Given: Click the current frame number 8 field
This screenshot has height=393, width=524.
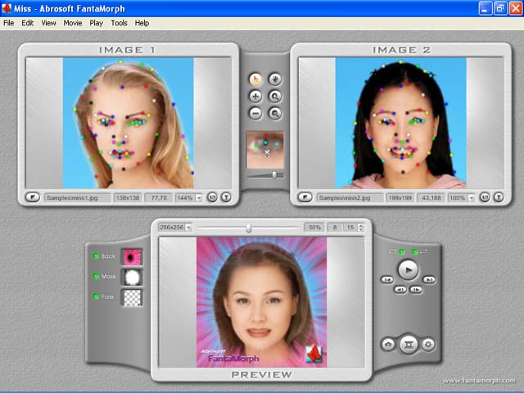Looking at the screenshot, I should click(x=335, y=228).
